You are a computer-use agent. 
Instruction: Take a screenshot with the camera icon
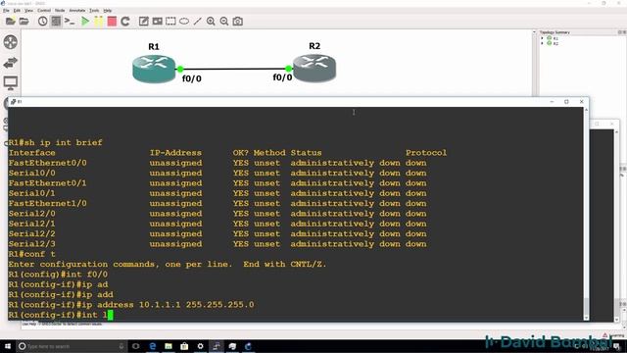point(238,22)
